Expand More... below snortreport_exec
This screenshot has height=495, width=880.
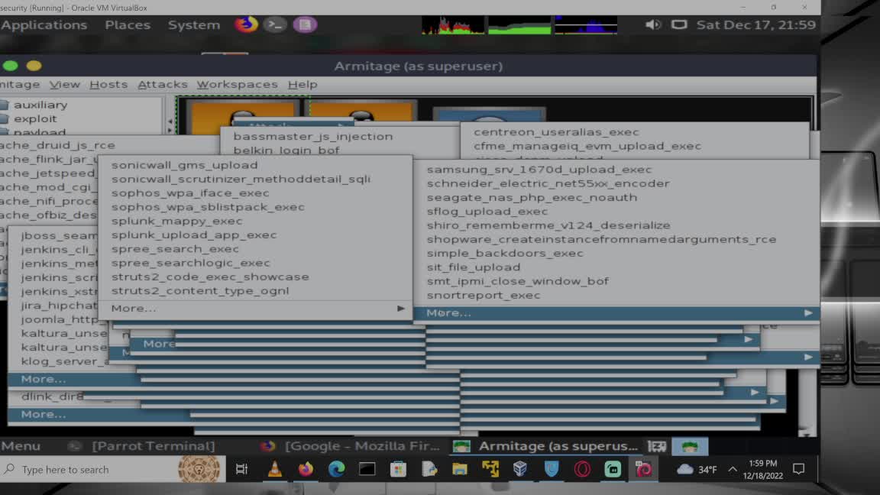[616, 313]
